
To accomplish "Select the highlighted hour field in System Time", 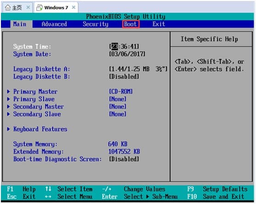I will [x=114, y=46].
